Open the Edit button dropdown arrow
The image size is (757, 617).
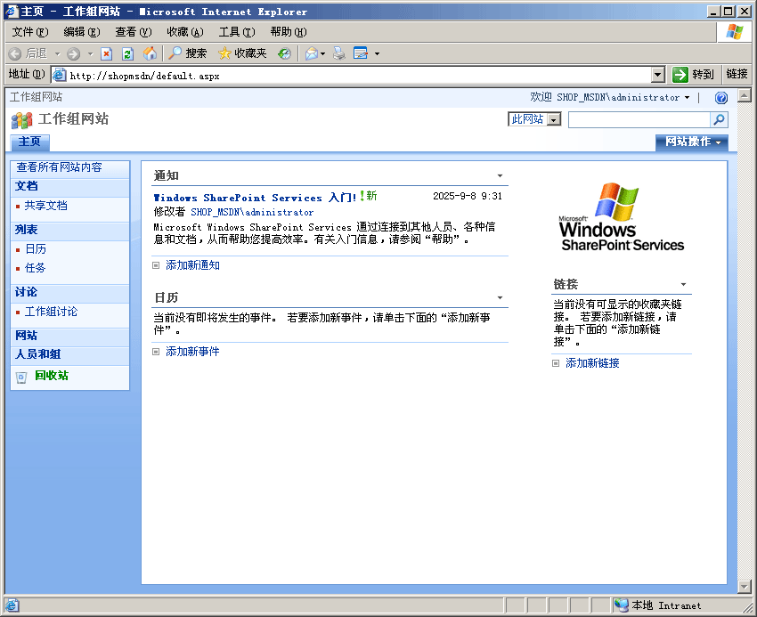tap(377, 53)
